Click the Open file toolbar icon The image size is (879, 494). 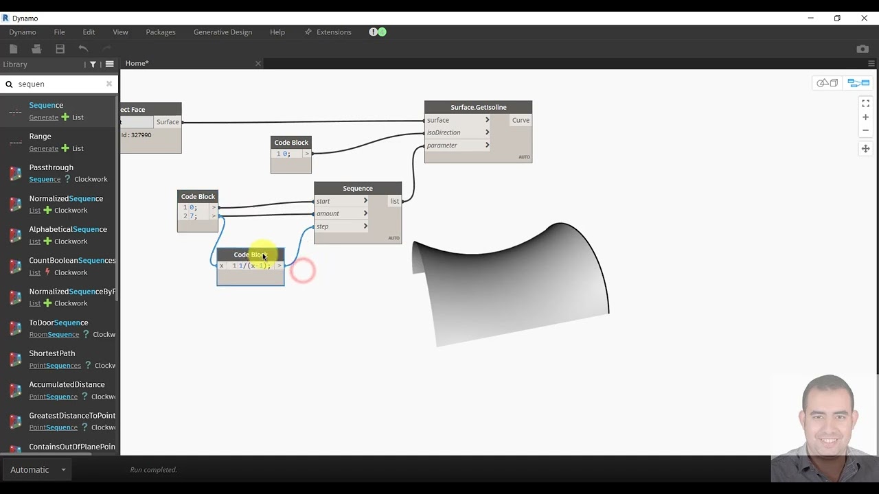[36, 49]
